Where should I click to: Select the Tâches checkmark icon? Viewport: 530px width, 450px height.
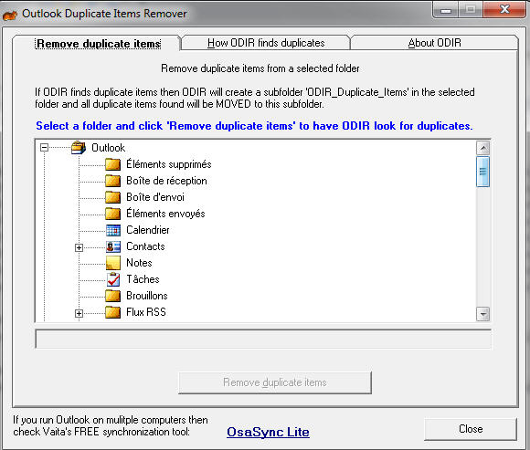point(113,279)
